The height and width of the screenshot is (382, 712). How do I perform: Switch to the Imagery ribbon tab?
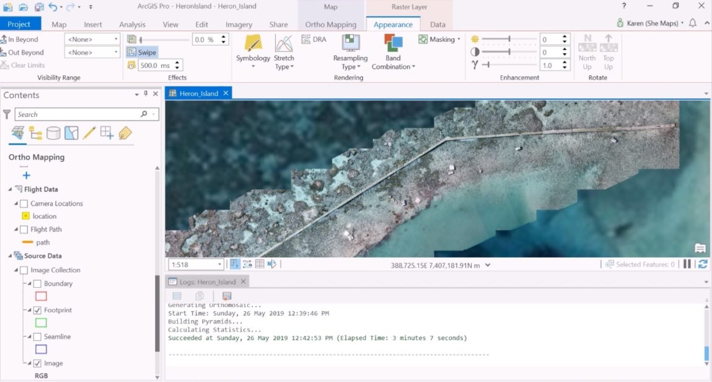tap(239, 24)
